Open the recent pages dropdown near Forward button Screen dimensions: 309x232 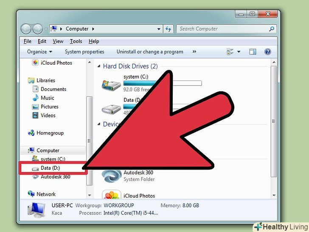pyautogui.click(x=46, y=29)
